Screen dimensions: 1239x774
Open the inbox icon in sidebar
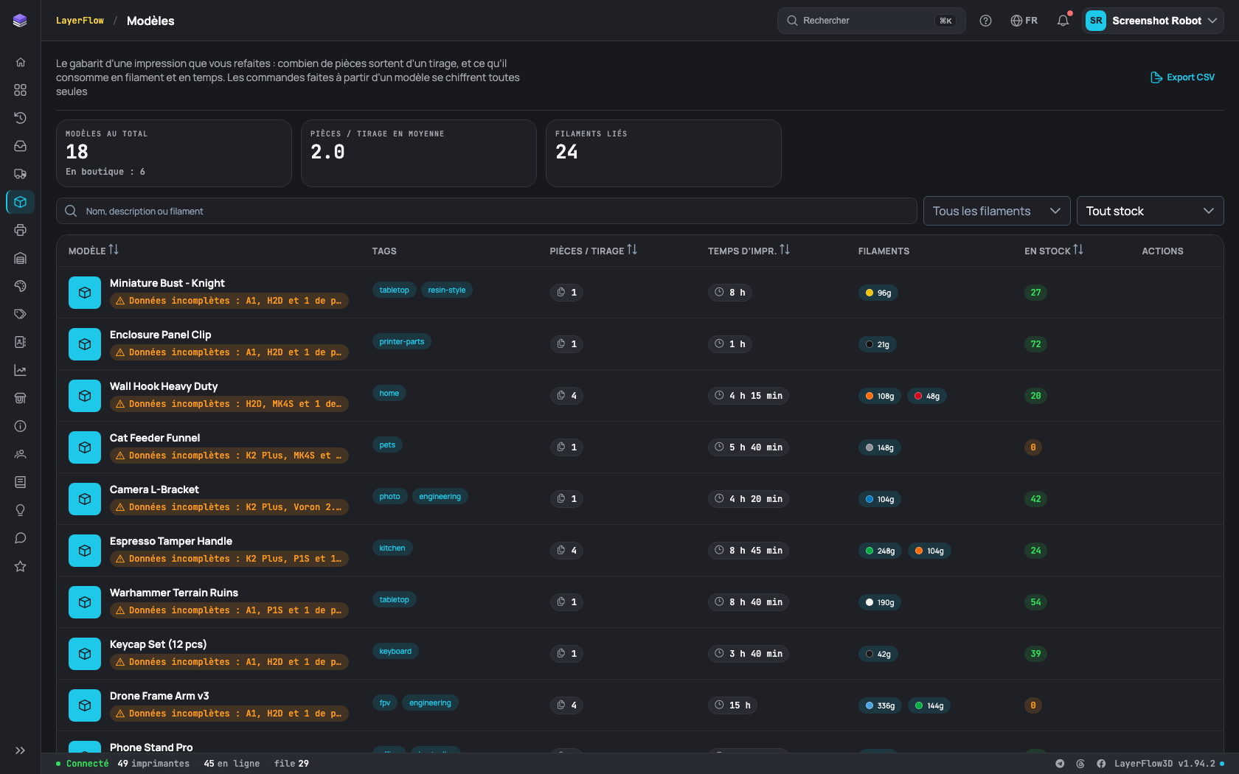(x=20, y=146)
